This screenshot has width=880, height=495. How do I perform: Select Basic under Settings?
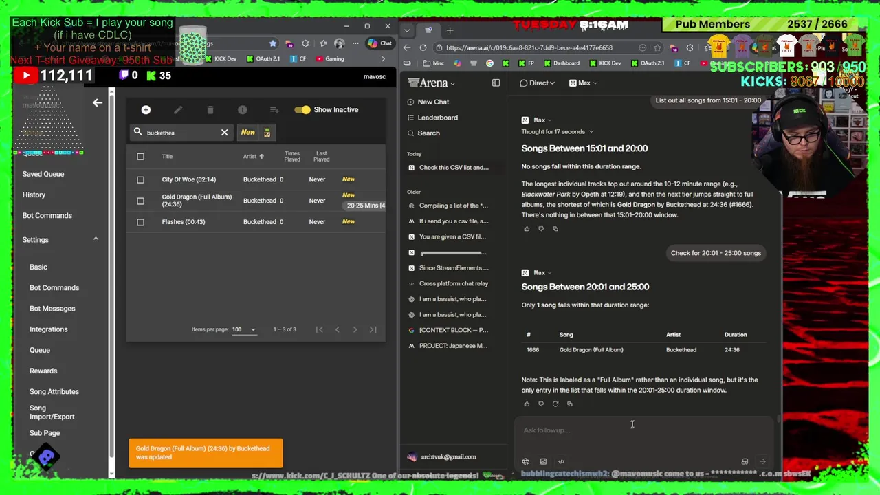coord(38,267)
